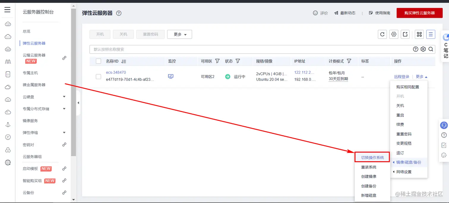The image size is (449, 203).
Task: Open link icon next to 云备份
Action: click(64, 192)
